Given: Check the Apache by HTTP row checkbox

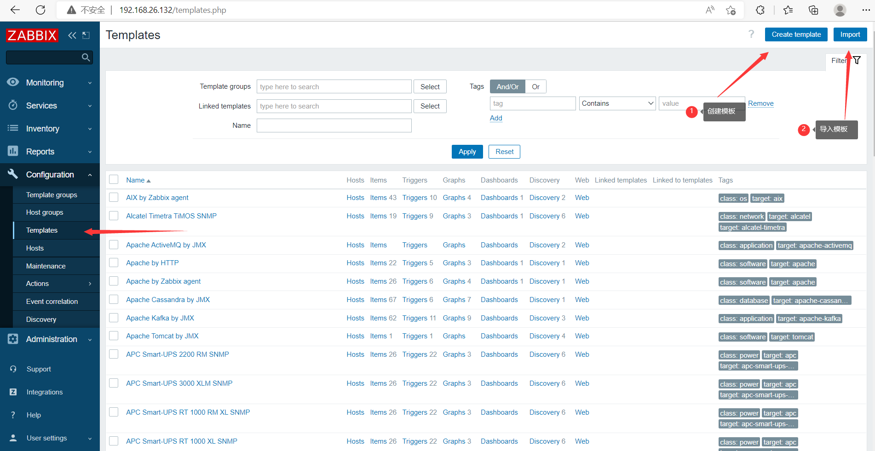Looking at the screenshot, I should [114, 263].
